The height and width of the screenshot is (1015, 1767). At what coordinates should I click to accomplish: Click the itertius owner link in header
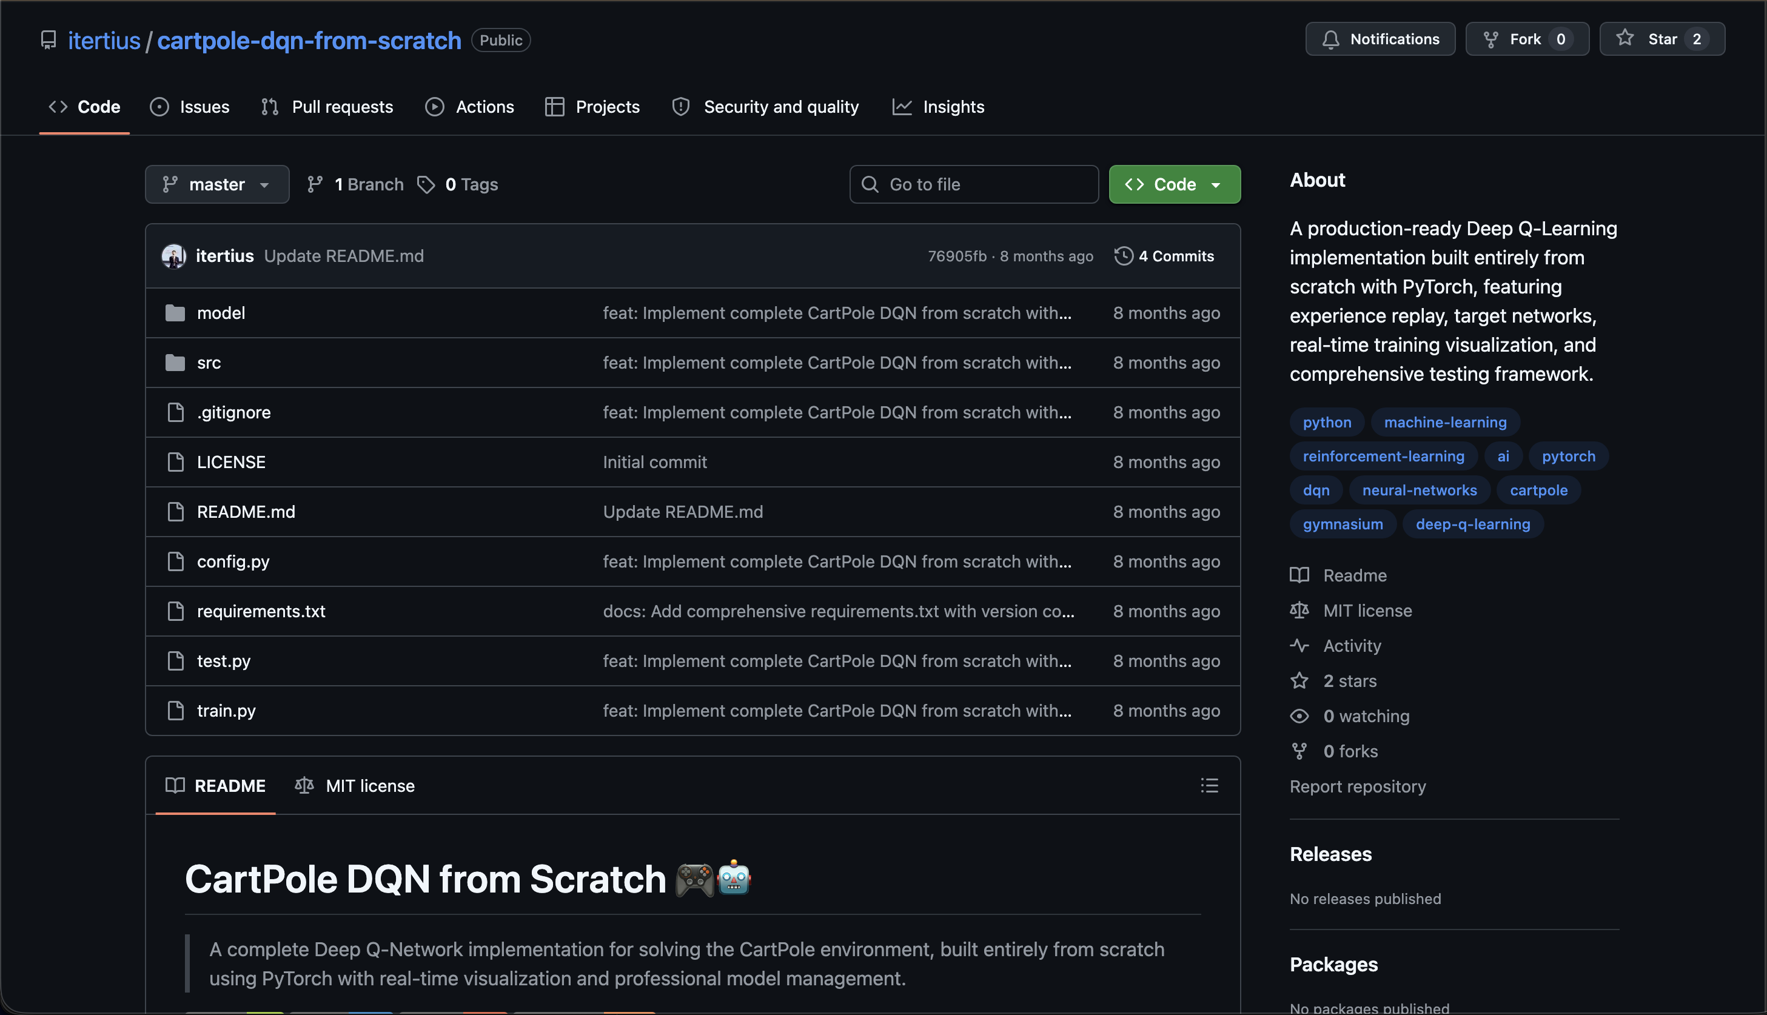coord(104,41)
